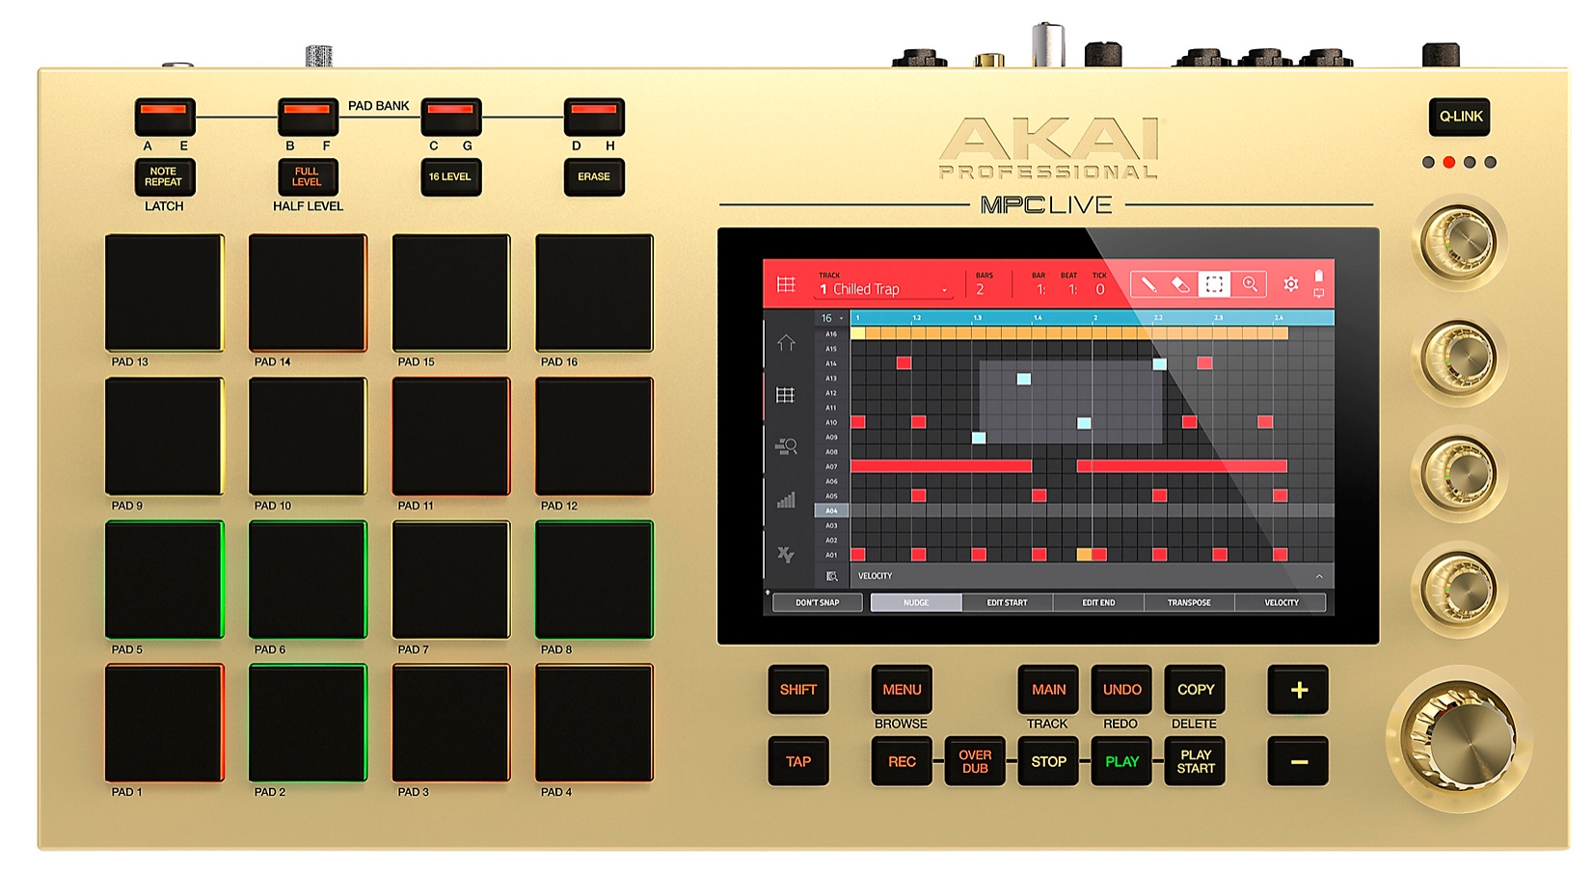Select the pencil draw tool on screen
This screenshot has width=1593, height=871.
coord(1147,284)
